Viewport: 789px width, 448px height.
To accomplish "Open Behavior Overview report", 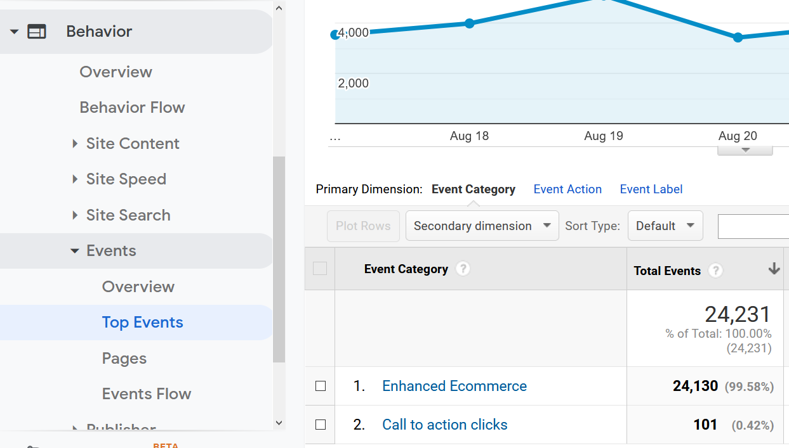I will pyautogui.click(x=116, y=72).
